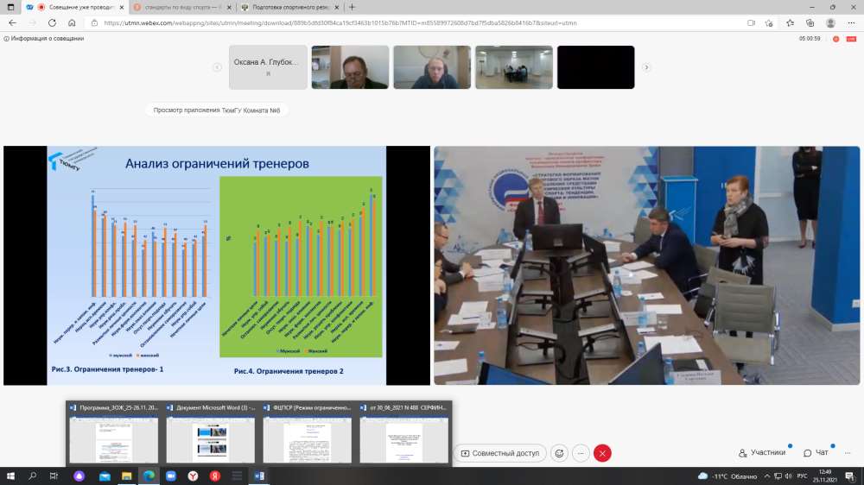Select the man with glasses video thumbnail
This screenshot has height=485, width=864.
tap(350, 67)
